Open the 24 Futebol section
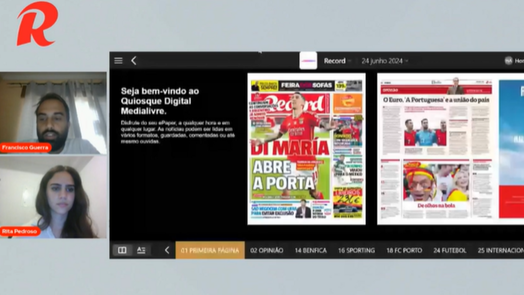Viewport: 524px width, 295px height. coord(450,250)
